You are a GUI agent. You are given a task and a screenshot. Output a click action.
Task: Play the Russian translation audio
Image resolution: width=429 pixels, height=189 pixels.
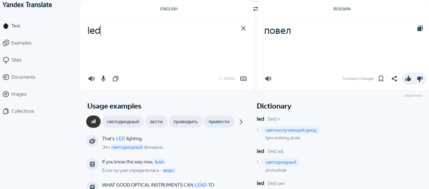tap(268, 79)
